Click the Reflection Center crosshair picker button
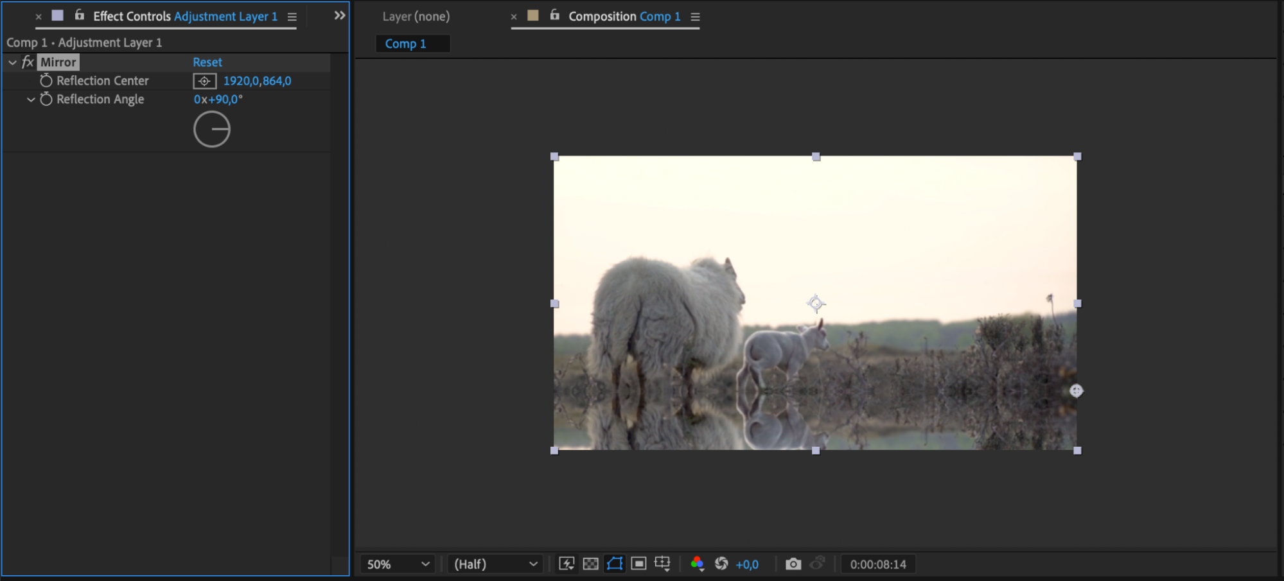 point(204,81)
